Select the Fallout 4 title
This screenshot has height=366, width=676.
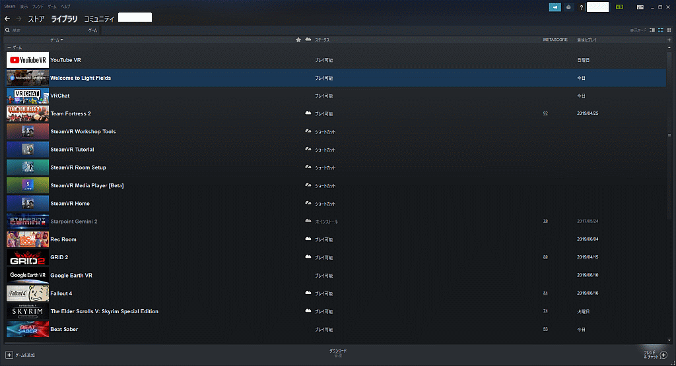point(61,293)
